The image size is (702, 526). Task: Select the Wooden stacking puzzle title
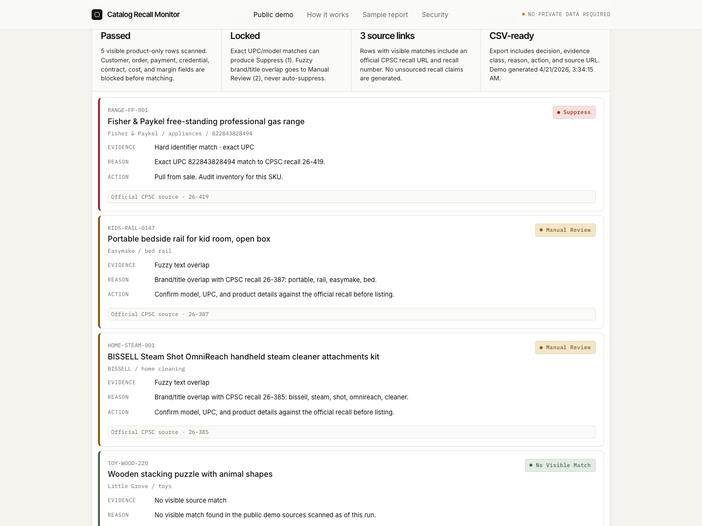[x=190, y=474]
